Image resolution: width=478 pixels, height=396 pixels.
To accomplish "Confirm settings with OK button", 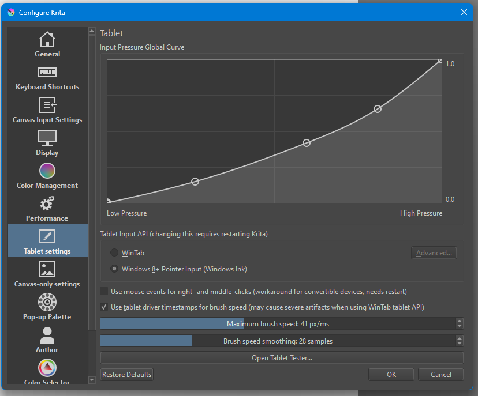I will coord(391,375).
